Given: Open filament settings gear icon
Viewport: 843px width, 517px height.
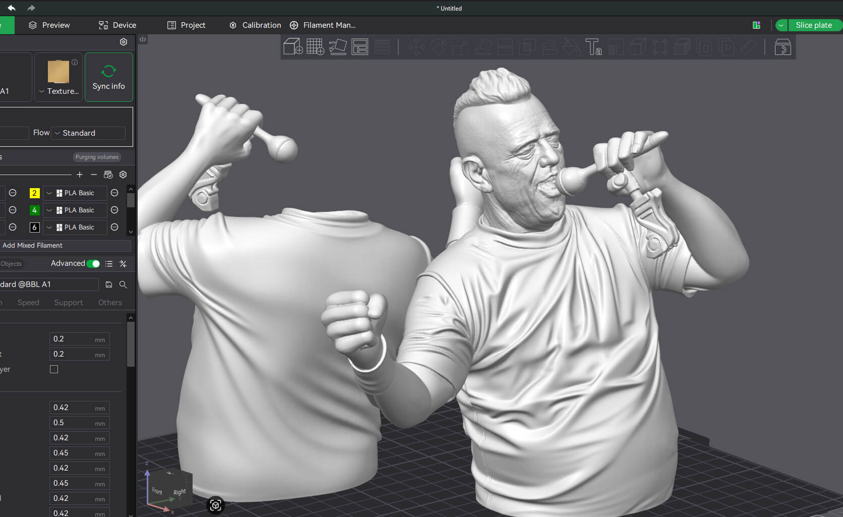Looking at the screenshot, I should click(123, 175).
